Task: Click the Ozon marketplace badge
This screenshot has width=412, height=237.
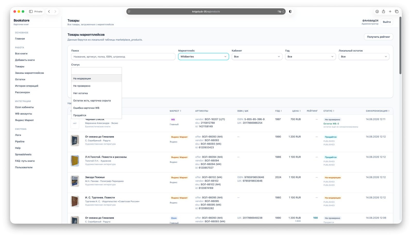Action: pyautogui.click(x=174, y=218)
